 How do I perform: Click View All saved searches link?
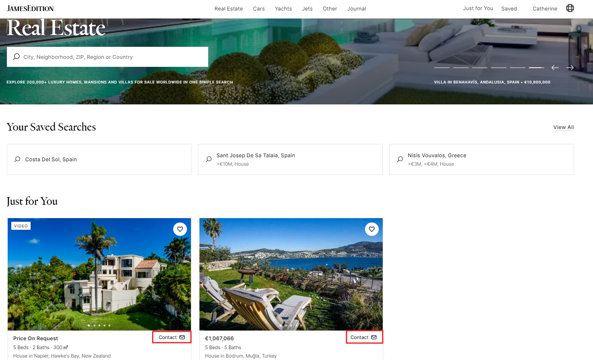click(563, 127)
